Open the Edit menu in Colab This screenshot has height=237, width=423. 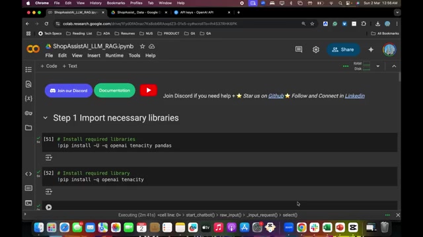click(x=62, y=55)
